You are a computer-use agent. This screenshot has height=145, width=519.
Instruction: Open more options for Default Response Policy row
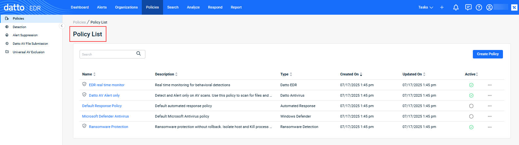(490, 106)
